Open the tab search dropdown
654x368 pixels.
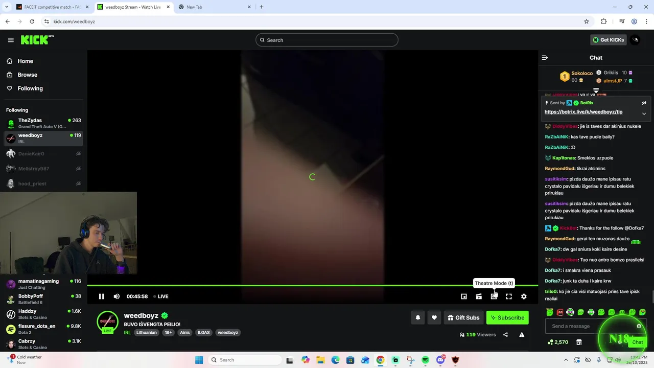(x=7, y=7)
